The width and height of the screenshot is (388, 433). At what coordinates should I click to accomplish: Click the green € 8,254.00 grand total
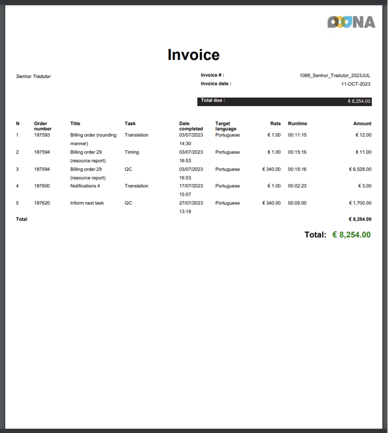tap(351, 234)
